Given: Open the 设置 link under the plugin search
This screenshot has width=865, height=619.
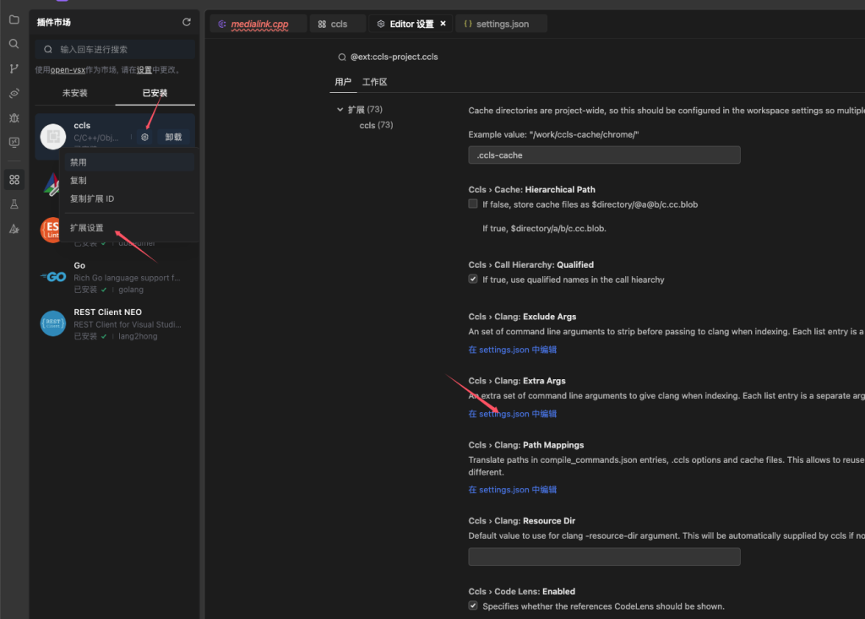Looking at the screenshot, I should coord(144,70).
